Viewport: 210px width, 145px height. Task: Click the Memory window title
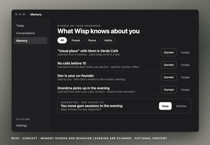tap(36, 14)
